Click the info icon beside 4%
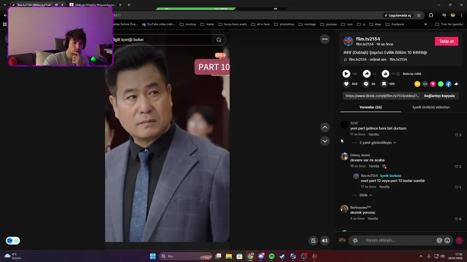The image size is (467, 262). click(x=398, y=74)
